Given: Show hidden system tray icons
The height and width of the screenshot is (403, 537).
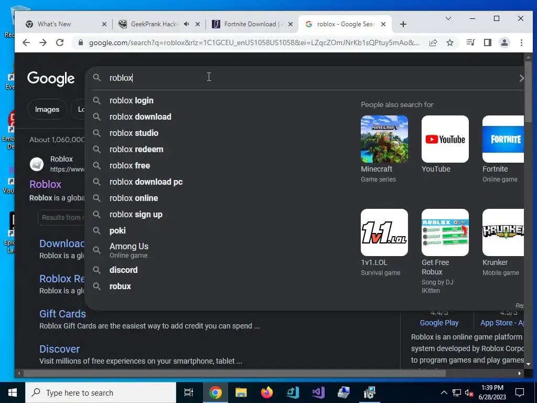Looking at the screenshot, I should [444, 393].
